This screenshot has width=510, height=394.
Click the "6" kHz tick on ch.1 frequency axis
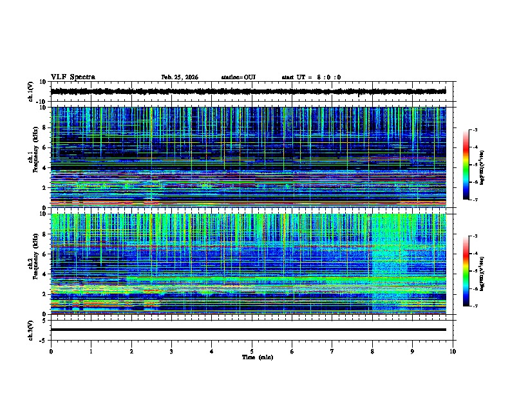click(x=44, y=147)
